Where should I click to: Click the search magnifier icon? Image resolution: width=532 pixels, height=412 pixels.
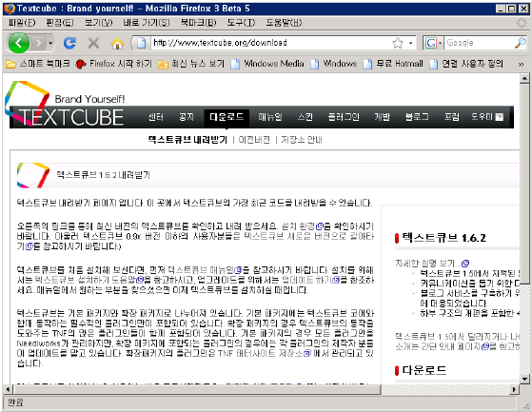tap(520, 43)
